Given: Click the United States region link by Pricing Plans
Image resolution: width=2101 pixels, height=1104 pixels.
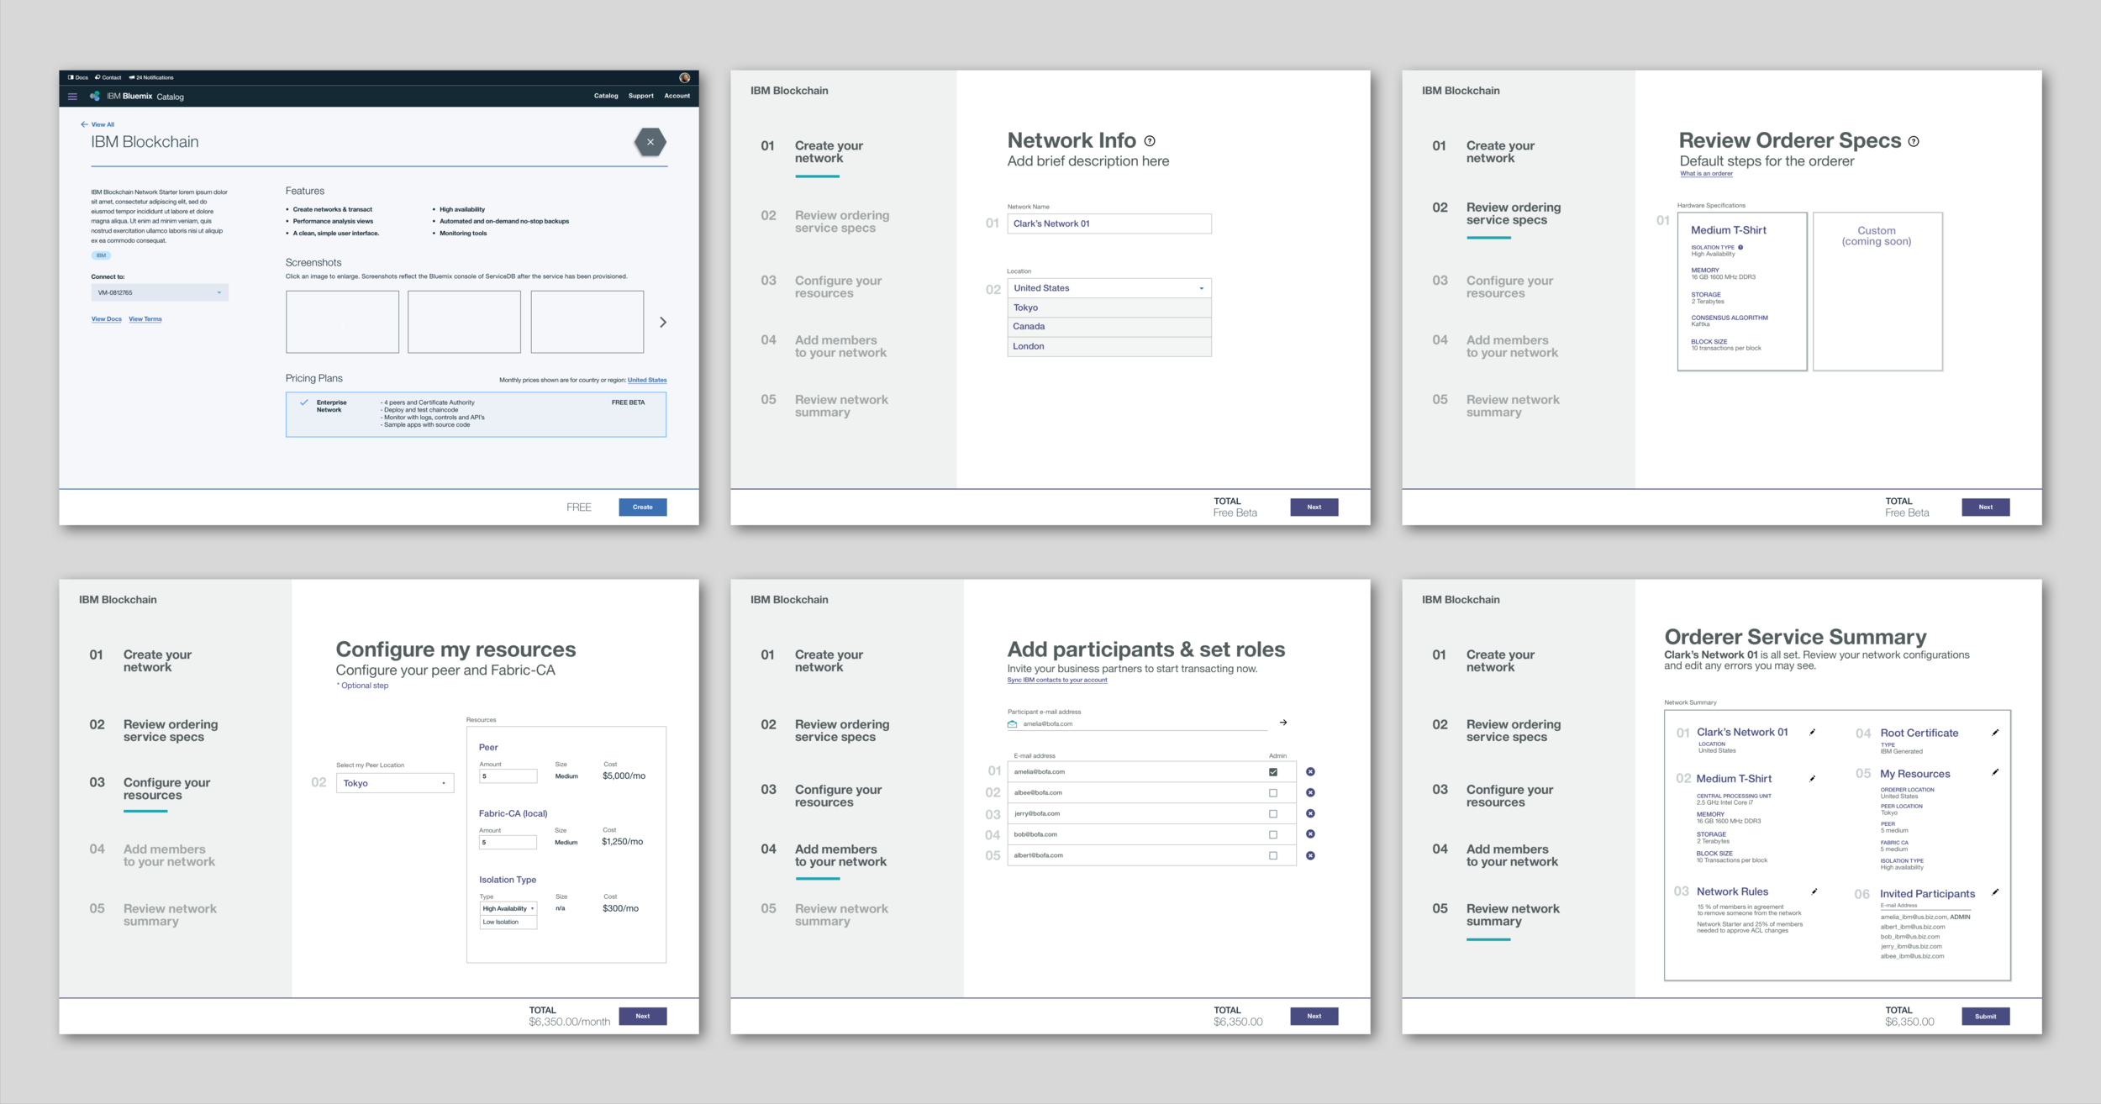Looking at the screenshot, I should click(647, 380).
